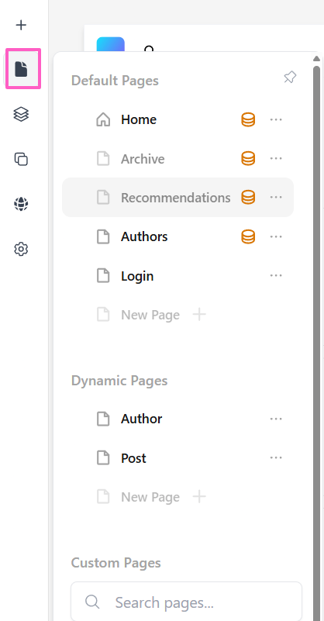Open the globe icon in sidebar
324x621 pixels.
[21, 204]
